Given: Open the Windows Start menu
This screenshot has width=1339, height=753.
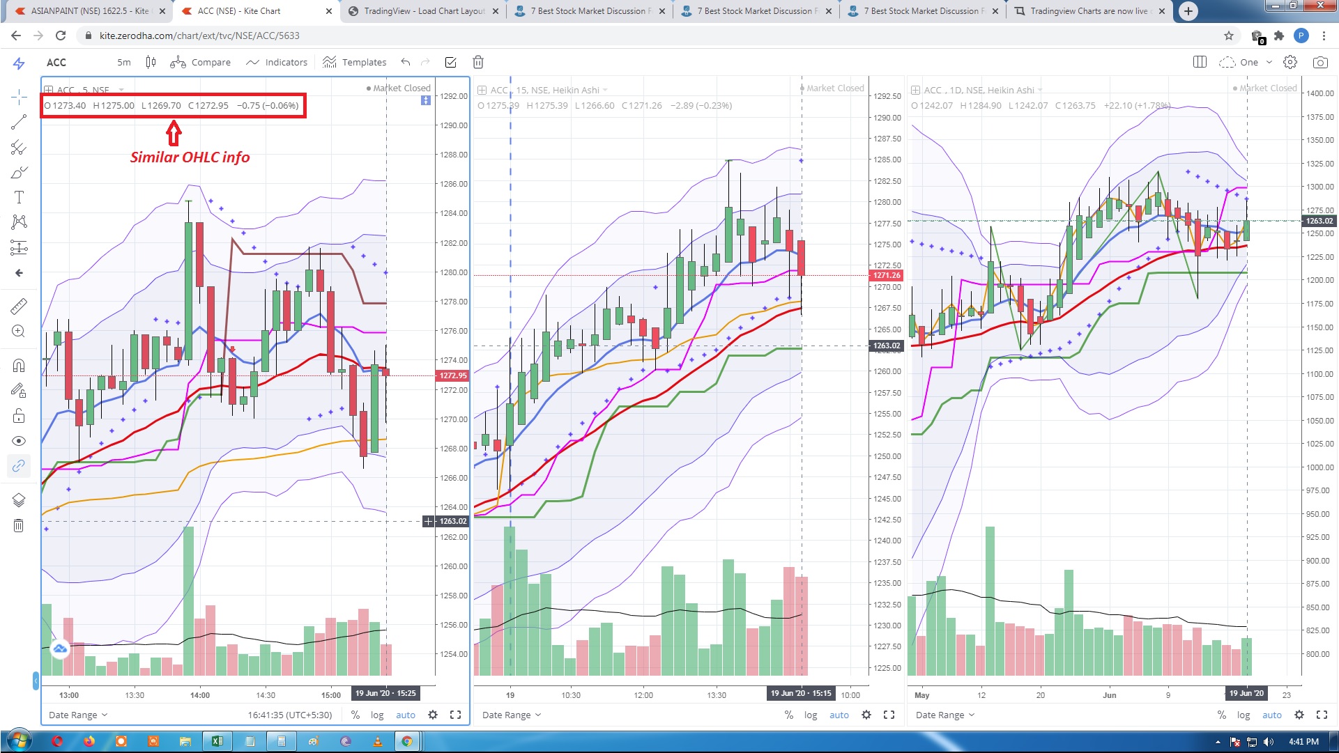Looking at the screenshot, I should (19, 741).
